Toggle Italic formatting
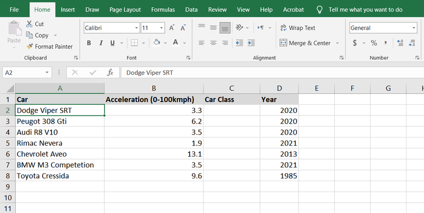 tap(101, 43)
